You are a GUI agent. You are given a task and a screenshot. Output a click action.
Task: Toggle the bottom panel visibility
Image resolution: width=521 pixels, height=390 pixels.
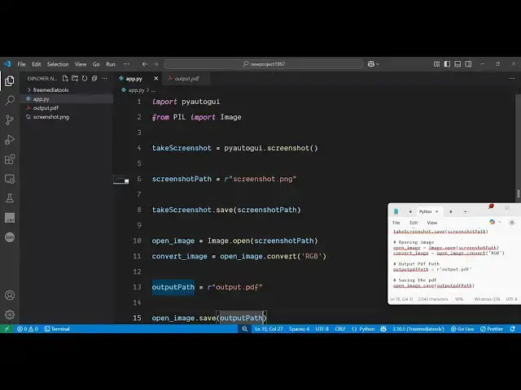458,64
